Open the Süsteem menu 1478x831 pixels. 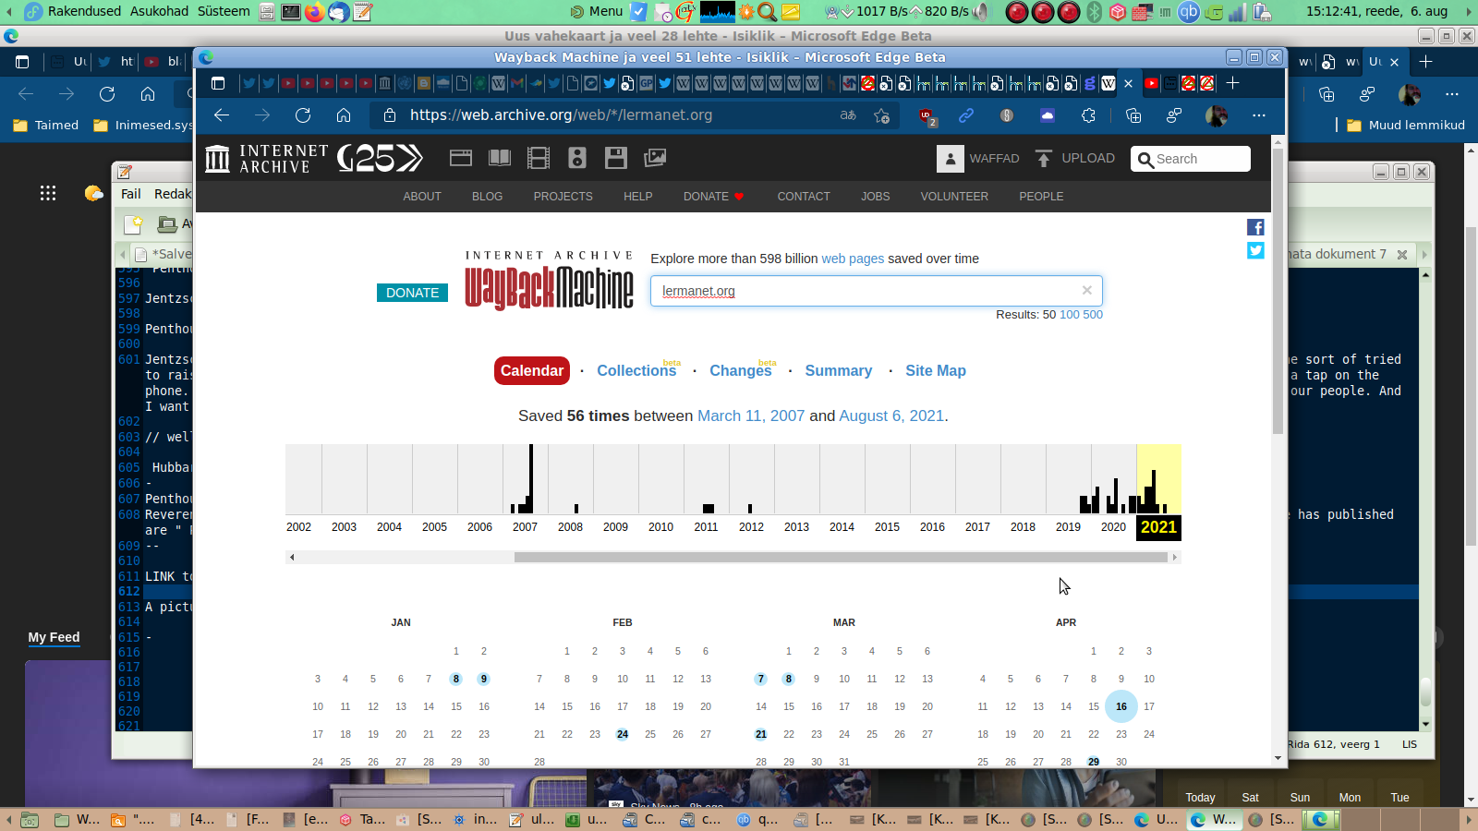(224, 11)
